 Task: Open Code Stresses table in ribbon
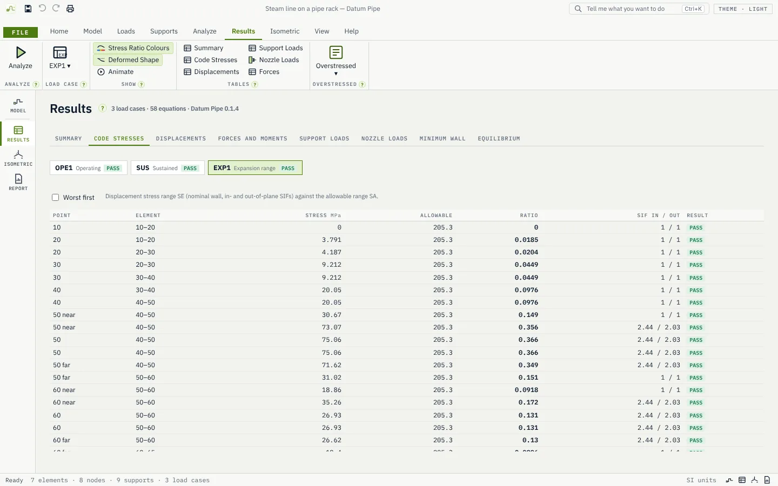211,60
